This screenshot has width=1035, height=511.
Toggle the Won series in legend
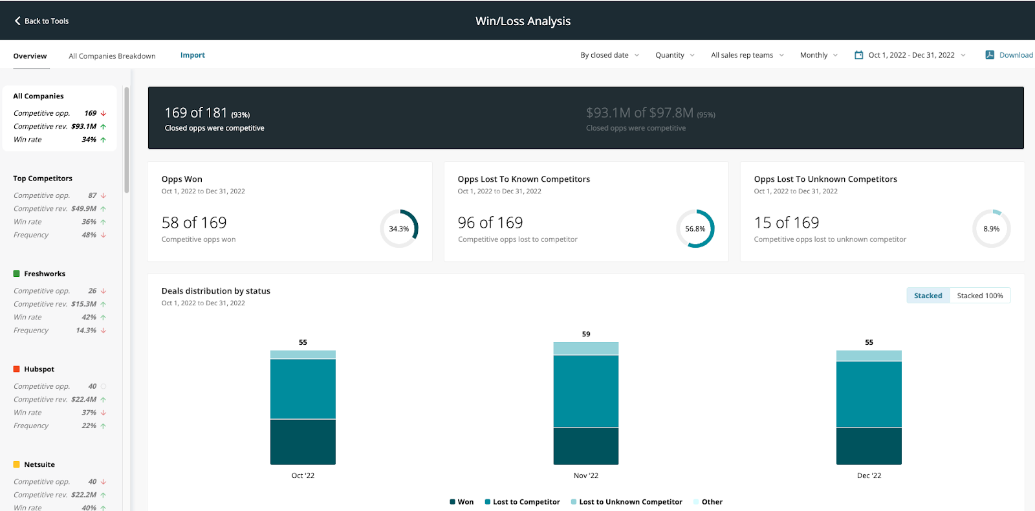point(462,502)
